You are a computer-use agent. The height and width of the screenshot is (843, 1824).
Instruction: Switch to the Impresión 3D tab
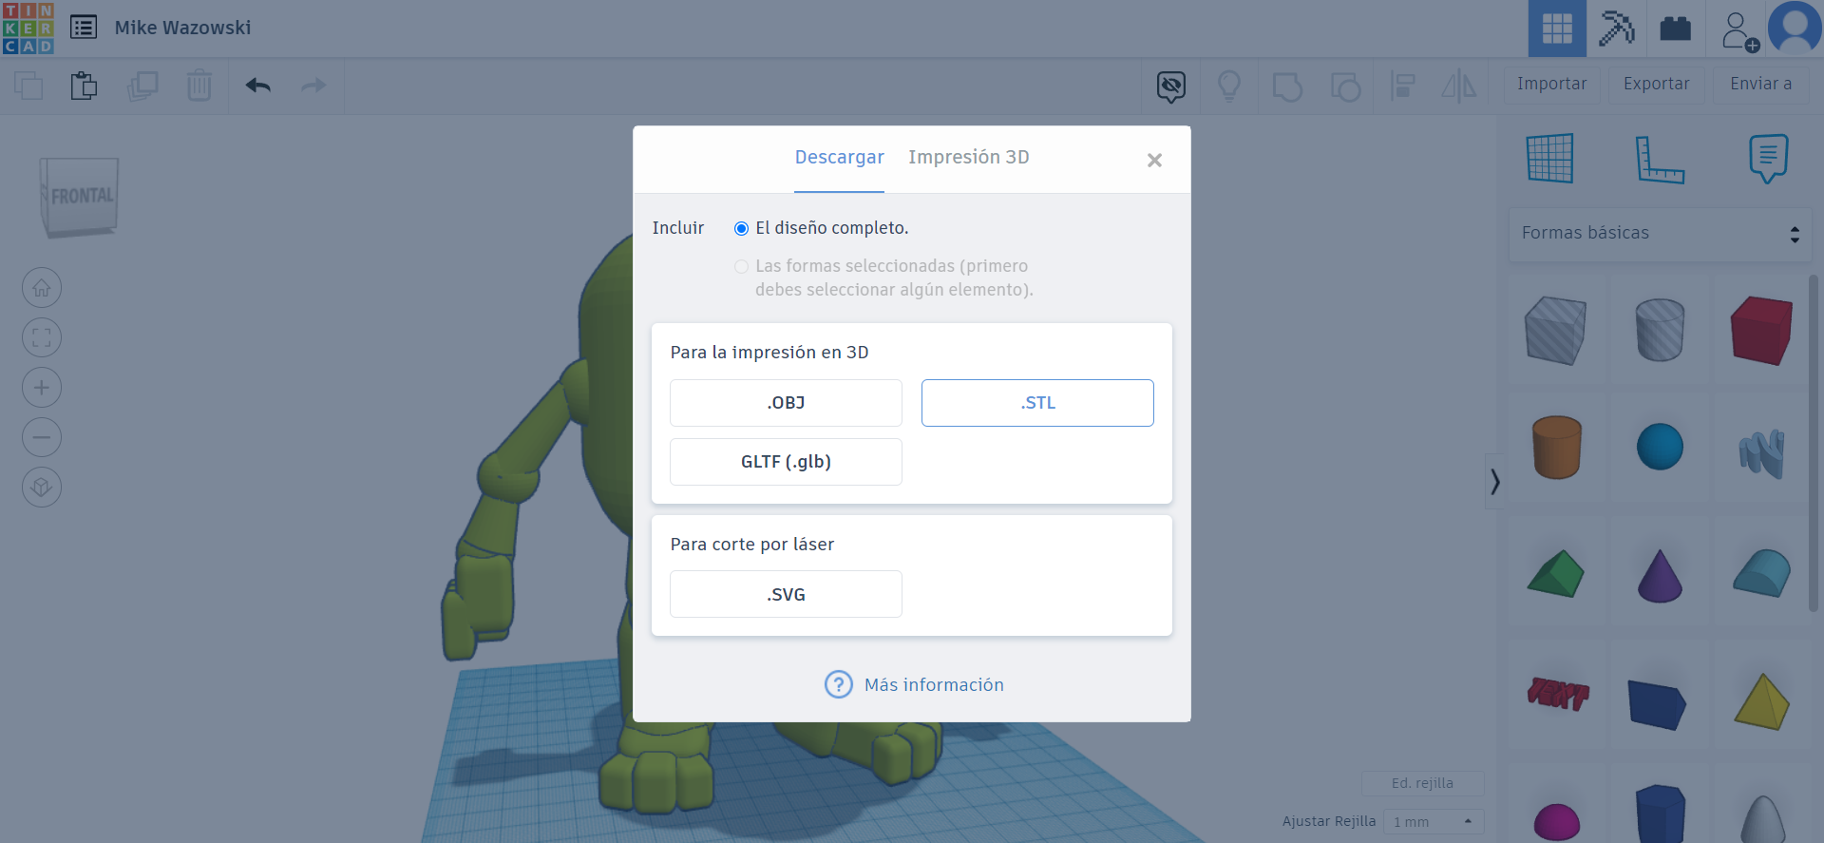click(968, 158)
